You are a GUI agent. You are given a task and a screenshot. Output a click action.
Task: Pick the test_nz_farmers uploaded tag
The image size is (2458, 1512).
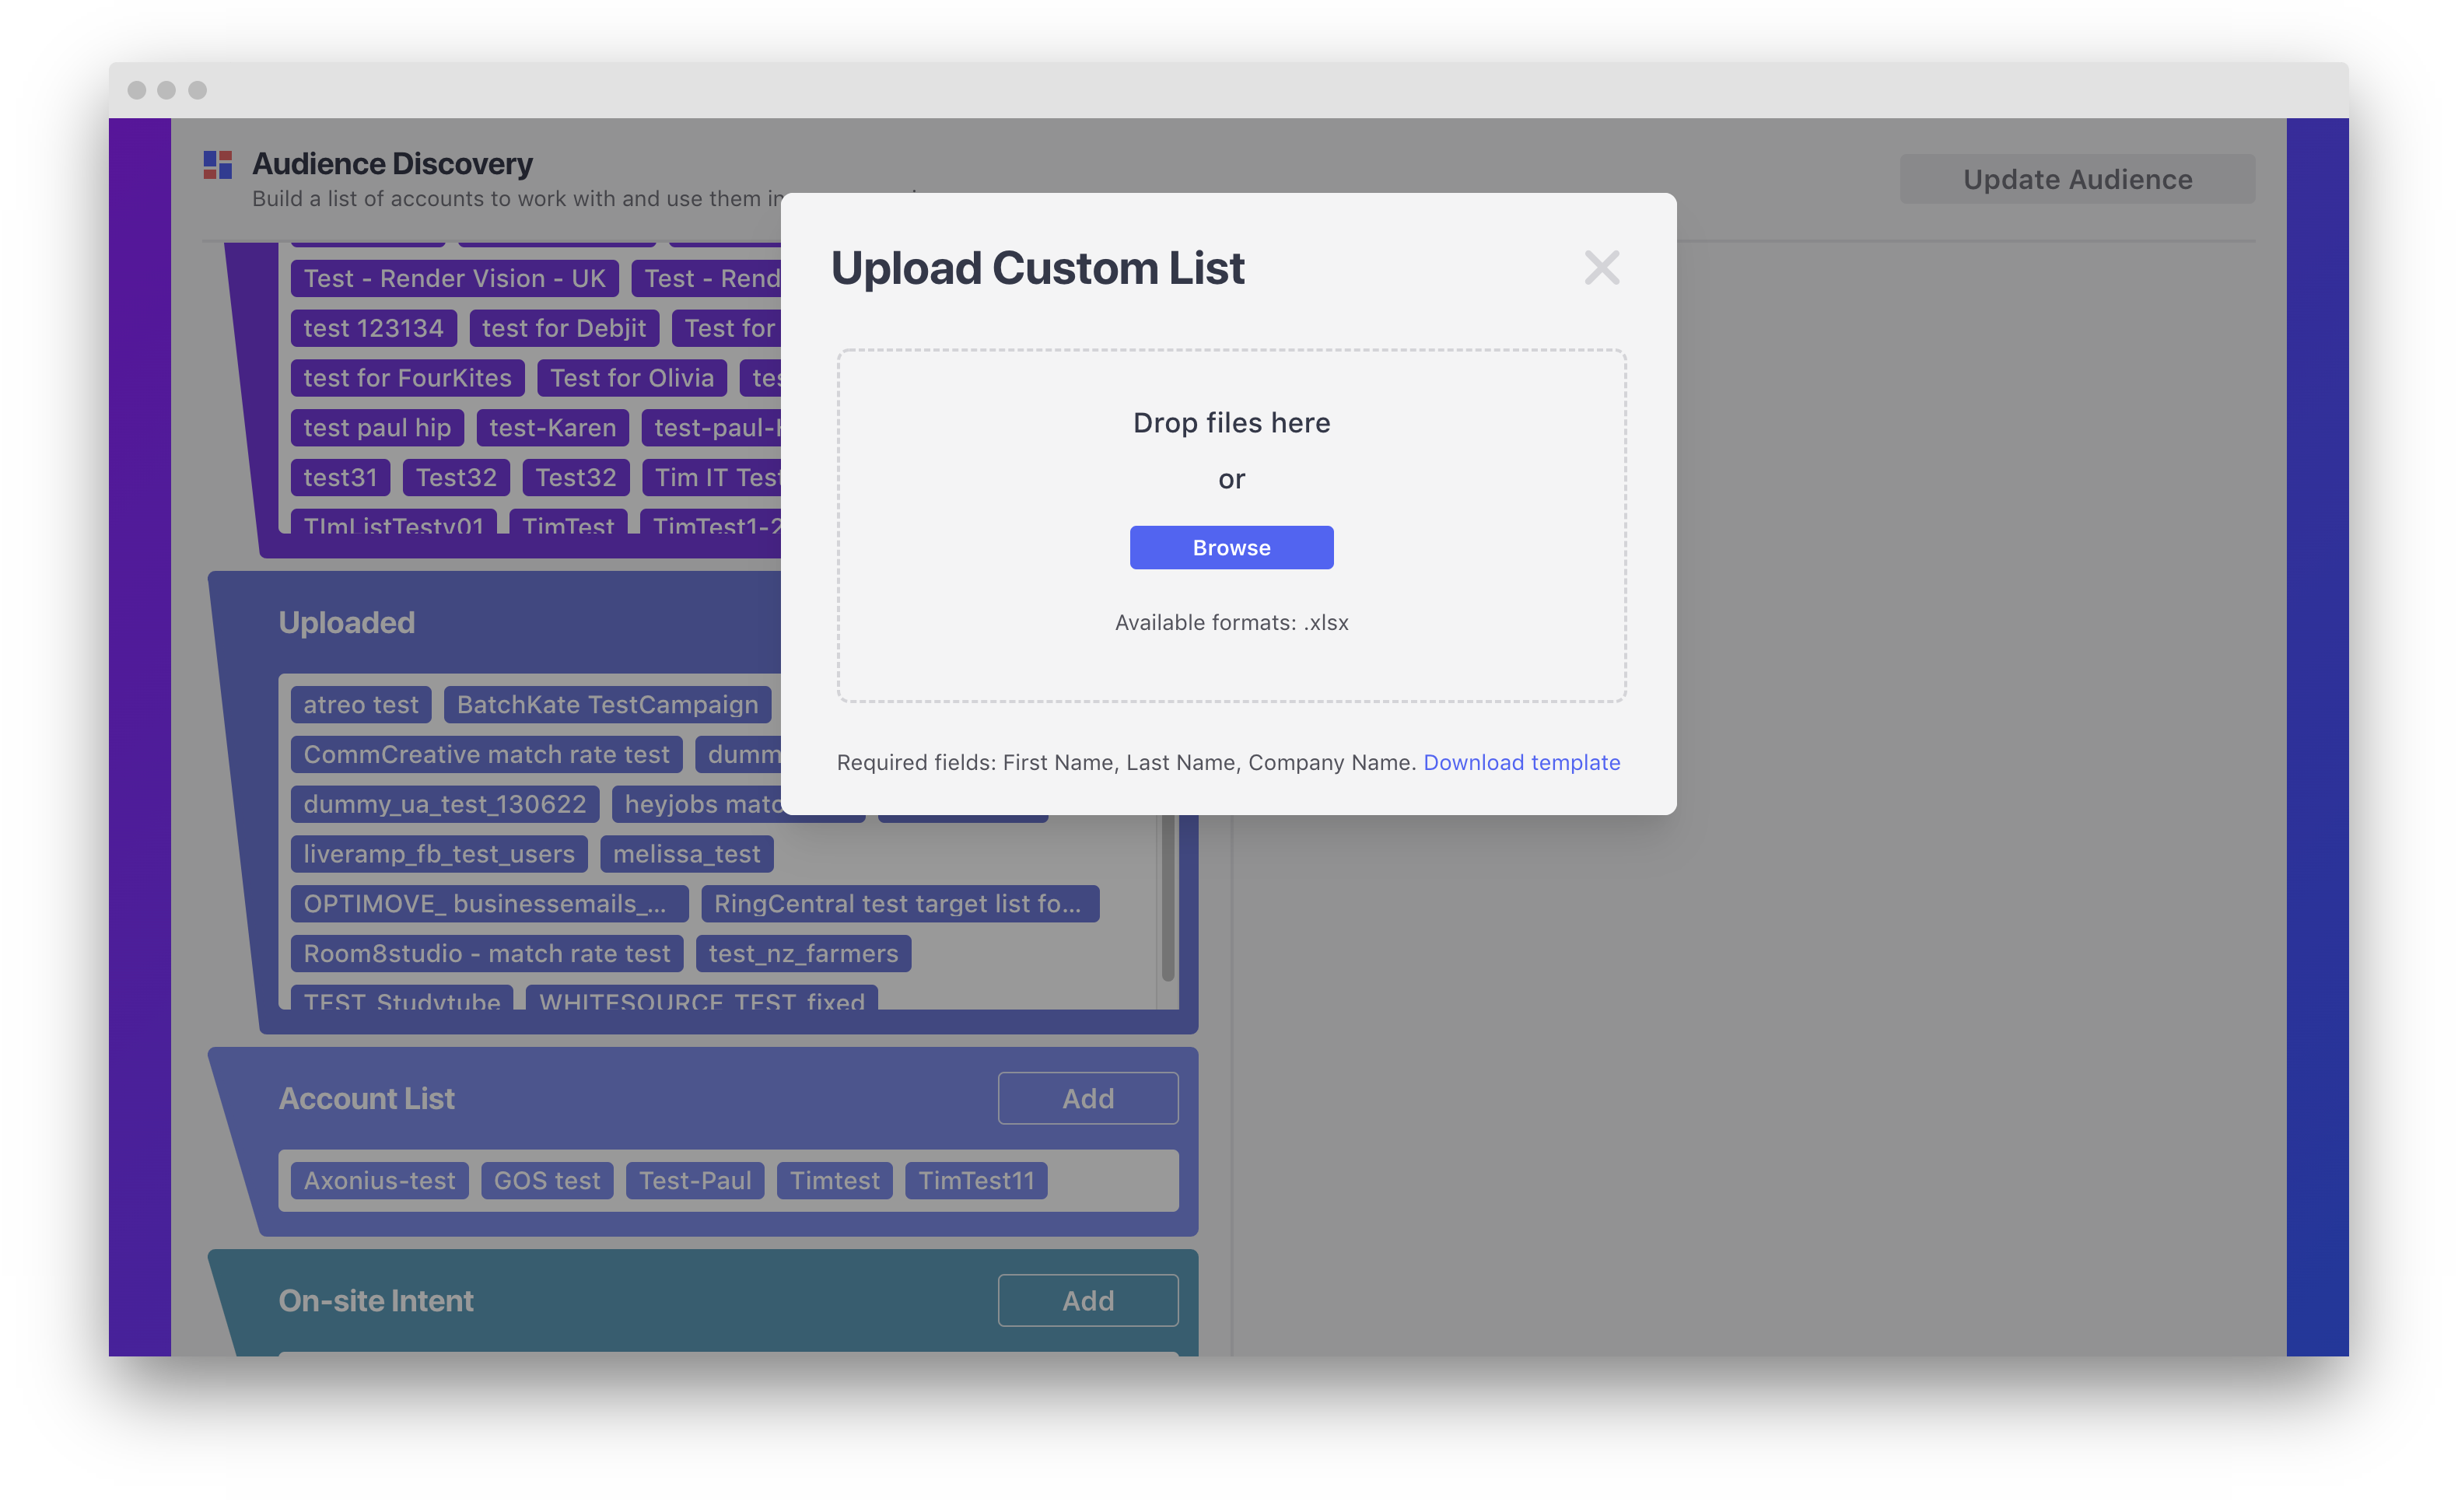(803, 953)
